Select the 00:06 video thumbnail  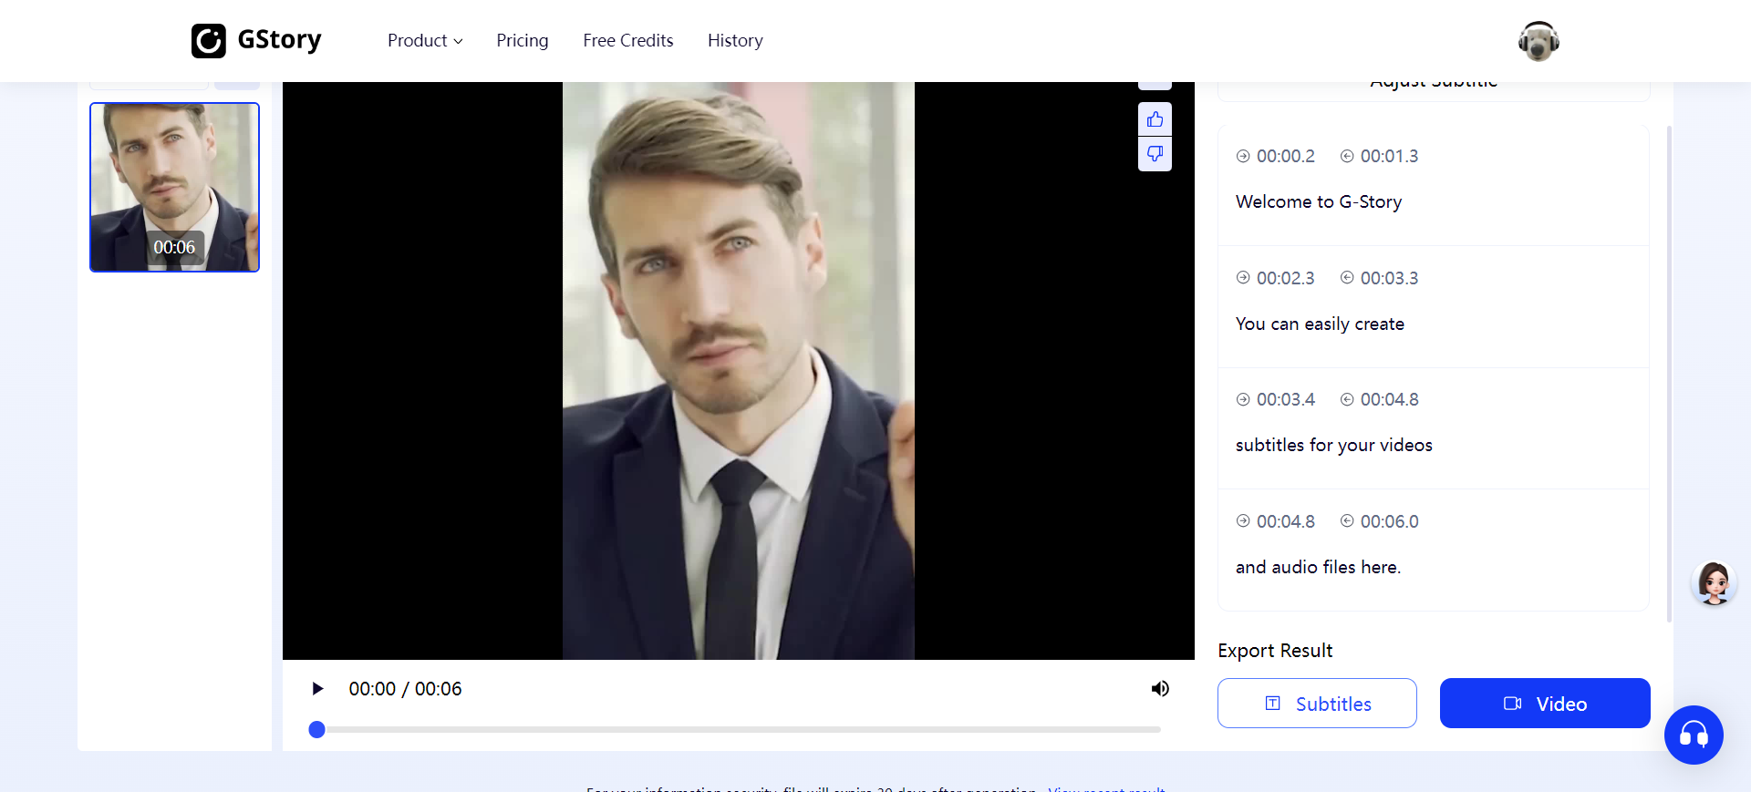174,187
